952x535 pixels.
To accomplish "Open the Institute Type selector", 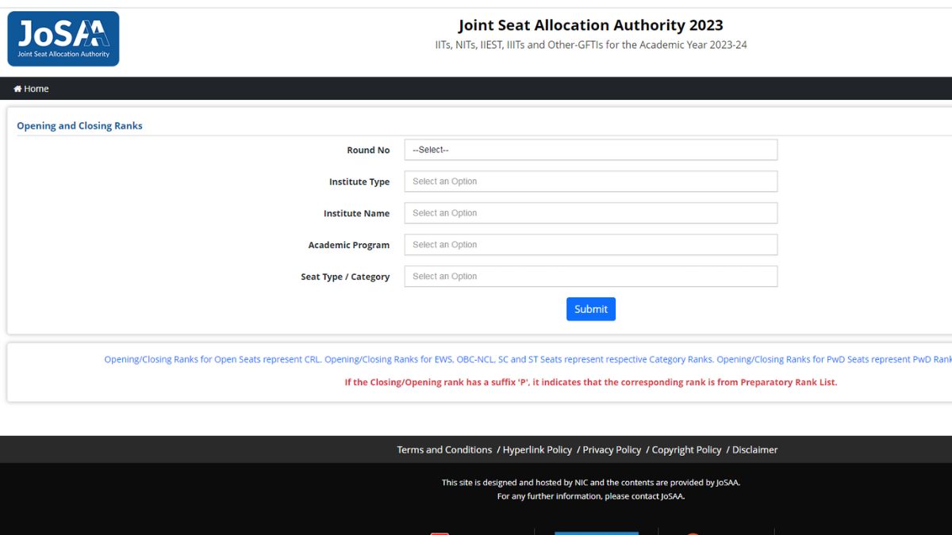I will click(x=590, y=181).
